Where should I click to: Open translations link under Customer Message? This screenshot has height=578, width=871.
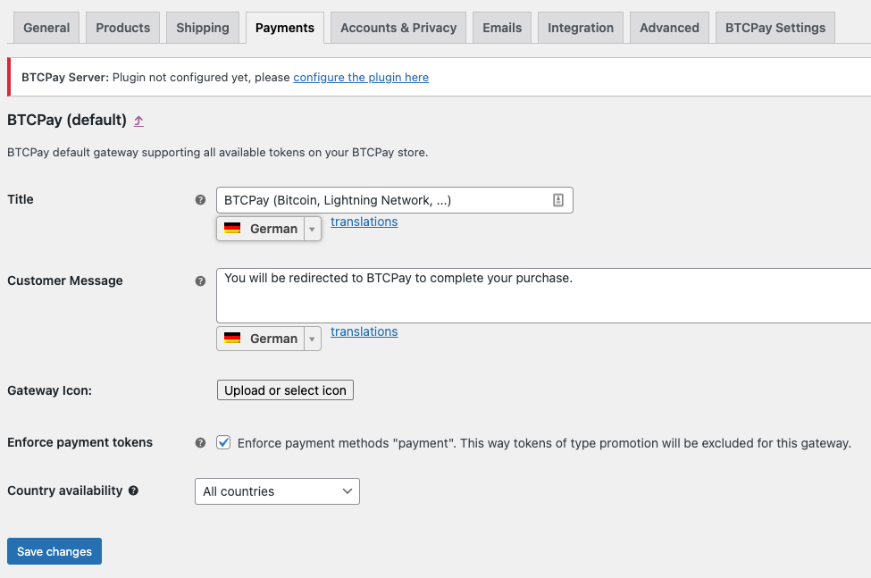pos(364,331)
